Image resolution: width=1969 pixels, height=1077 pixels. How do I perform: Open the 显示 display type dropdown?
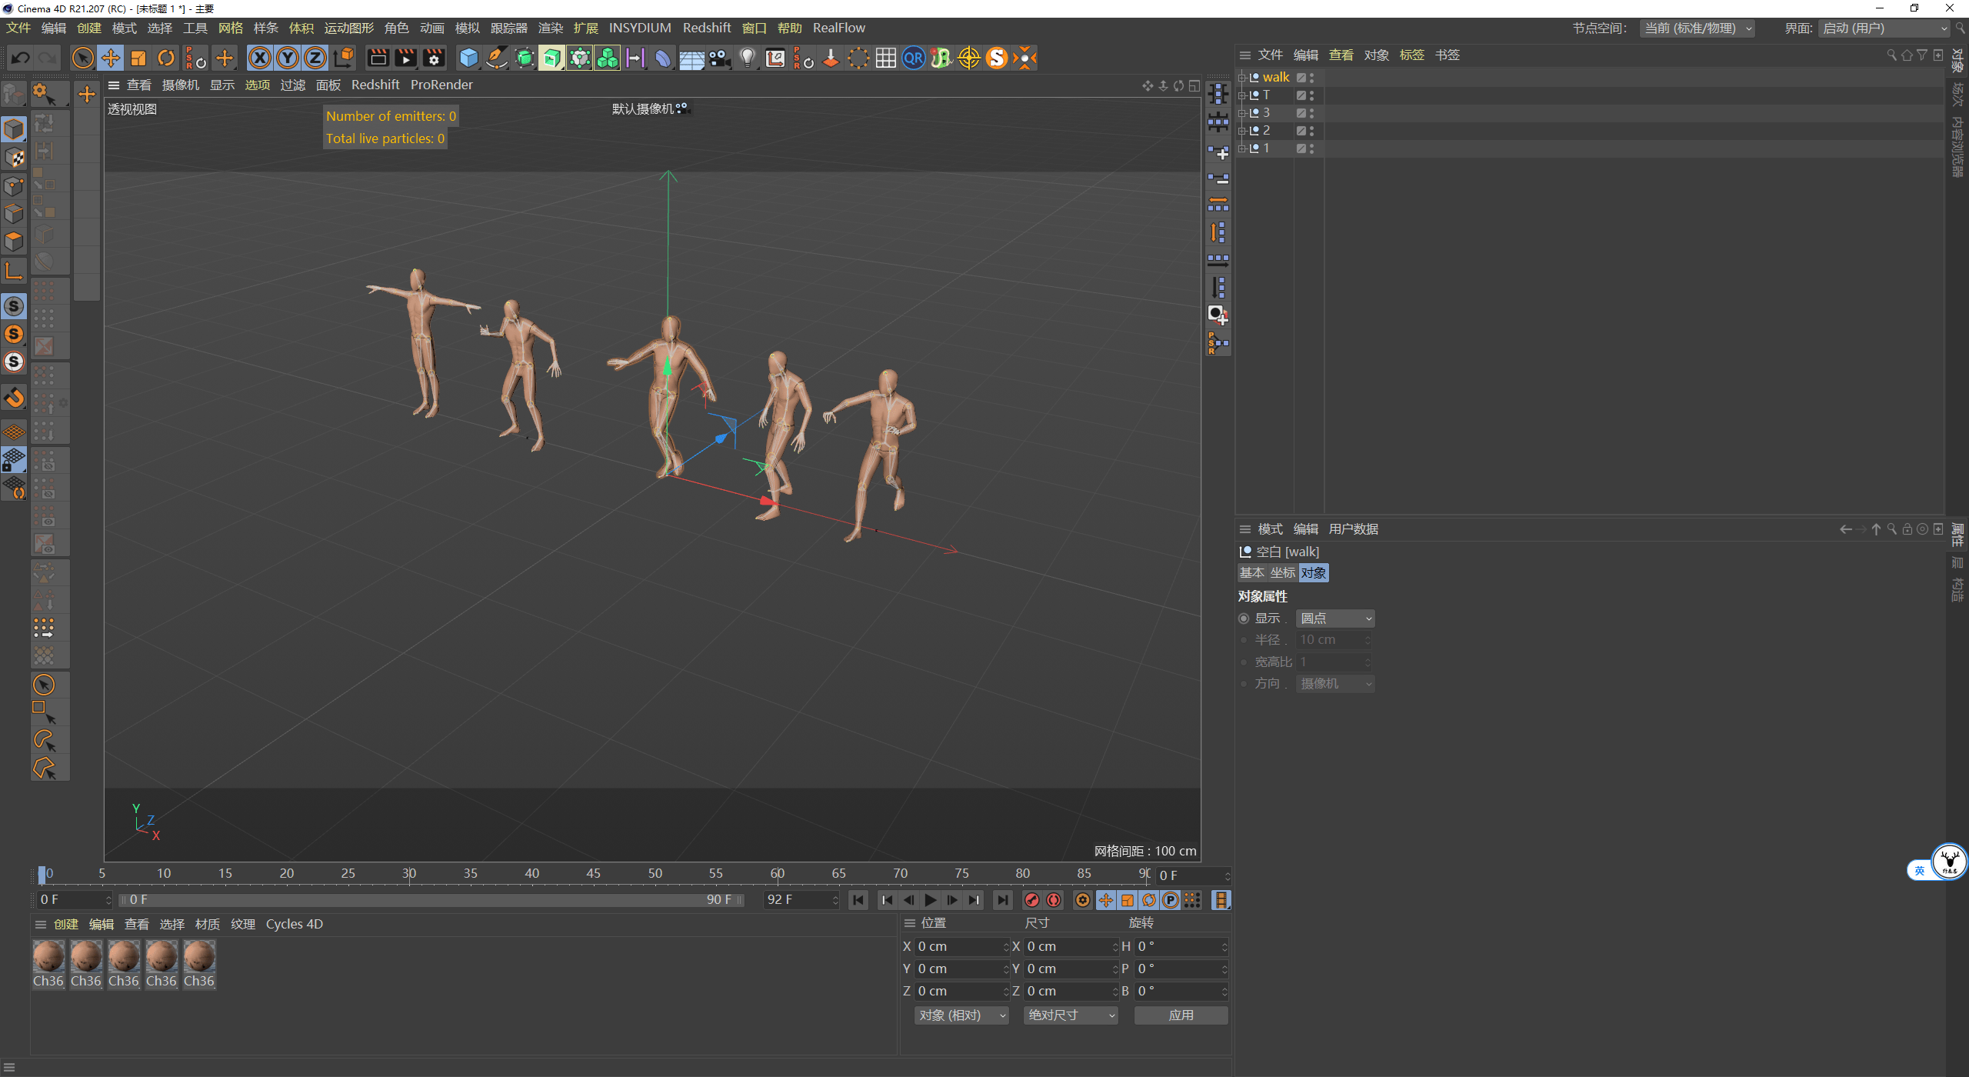pos(1335,619)
